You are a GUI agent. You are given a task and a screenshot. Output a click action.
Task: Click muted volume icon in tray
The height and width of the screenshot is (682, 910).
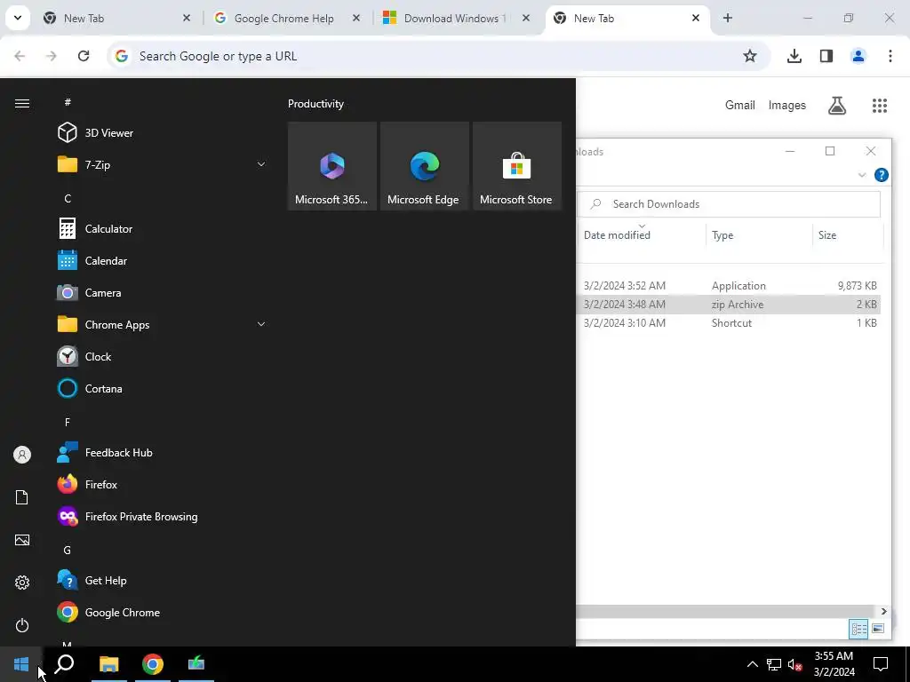[795, 664]
